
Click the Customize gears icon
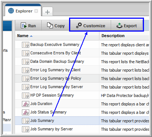click(79, 25)
